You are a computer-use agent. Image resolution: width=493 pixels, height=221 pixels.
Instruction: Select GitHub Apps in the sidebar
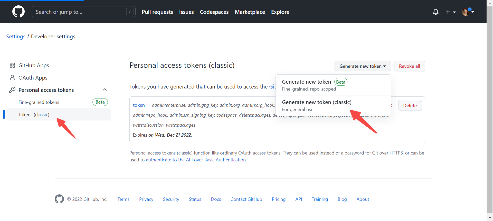tap(59, 65)
